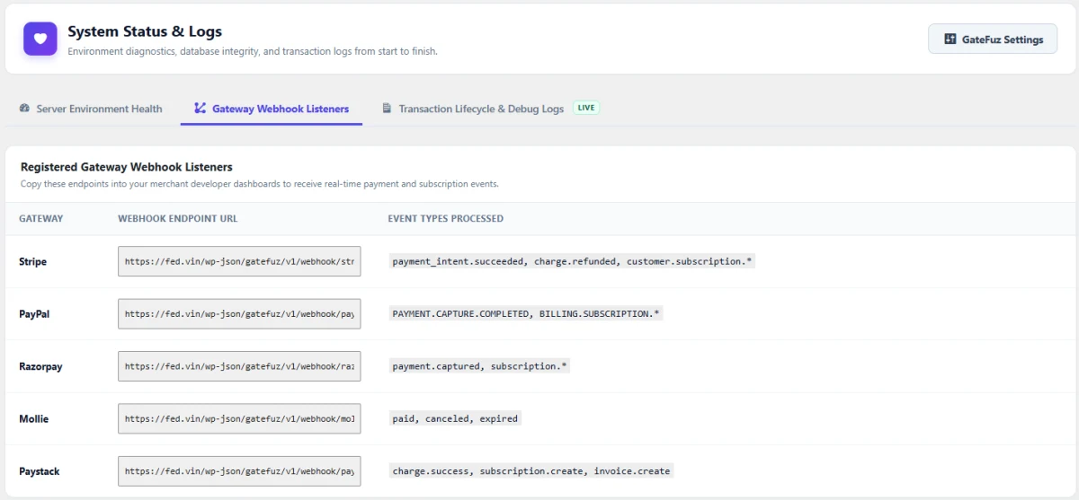Click the purple heart logo icon

point(40,39)
